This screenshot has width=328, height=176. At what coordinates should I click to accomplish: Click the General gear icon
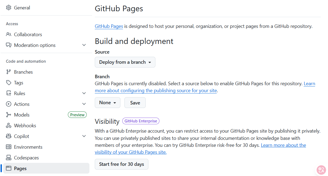tap(9, 8)
